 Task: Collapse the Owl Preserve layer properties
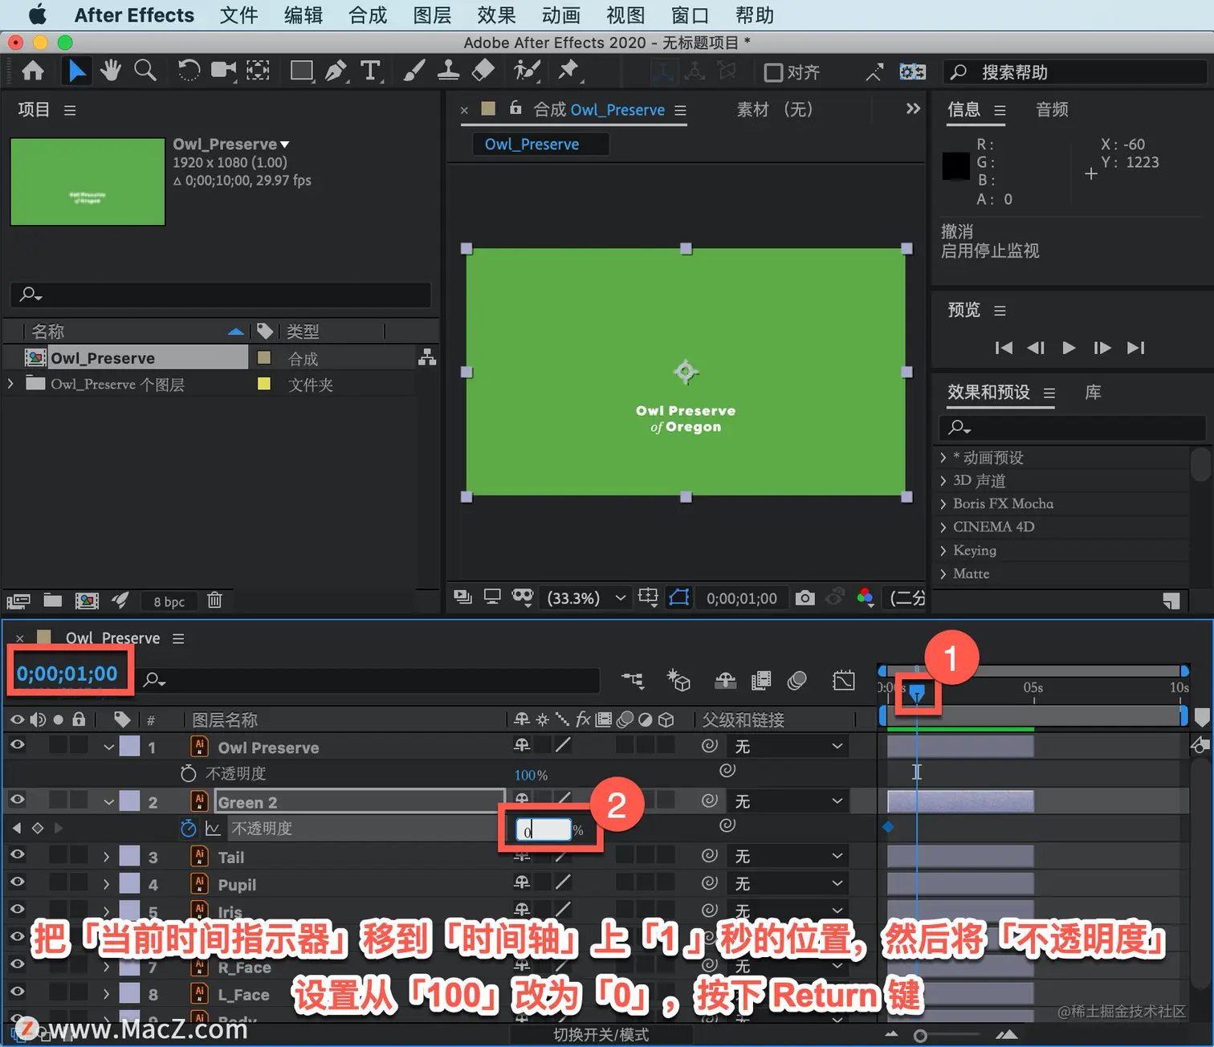pyautogui.click(x=109, y=747)
